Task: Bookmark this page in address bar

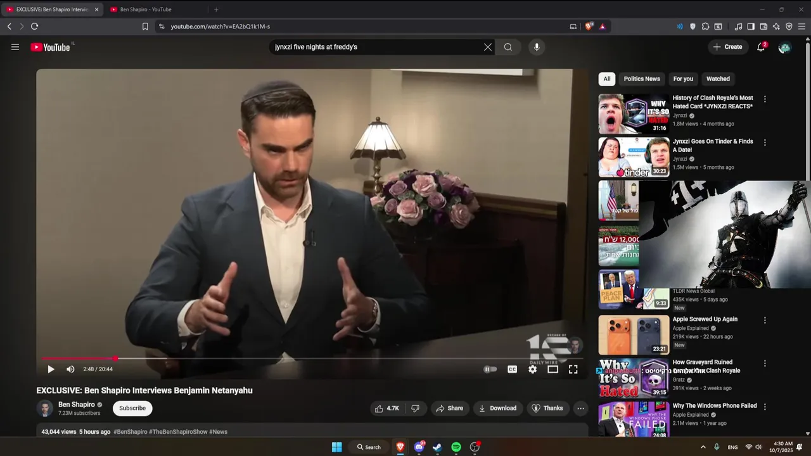Action: tap(145, 27)
